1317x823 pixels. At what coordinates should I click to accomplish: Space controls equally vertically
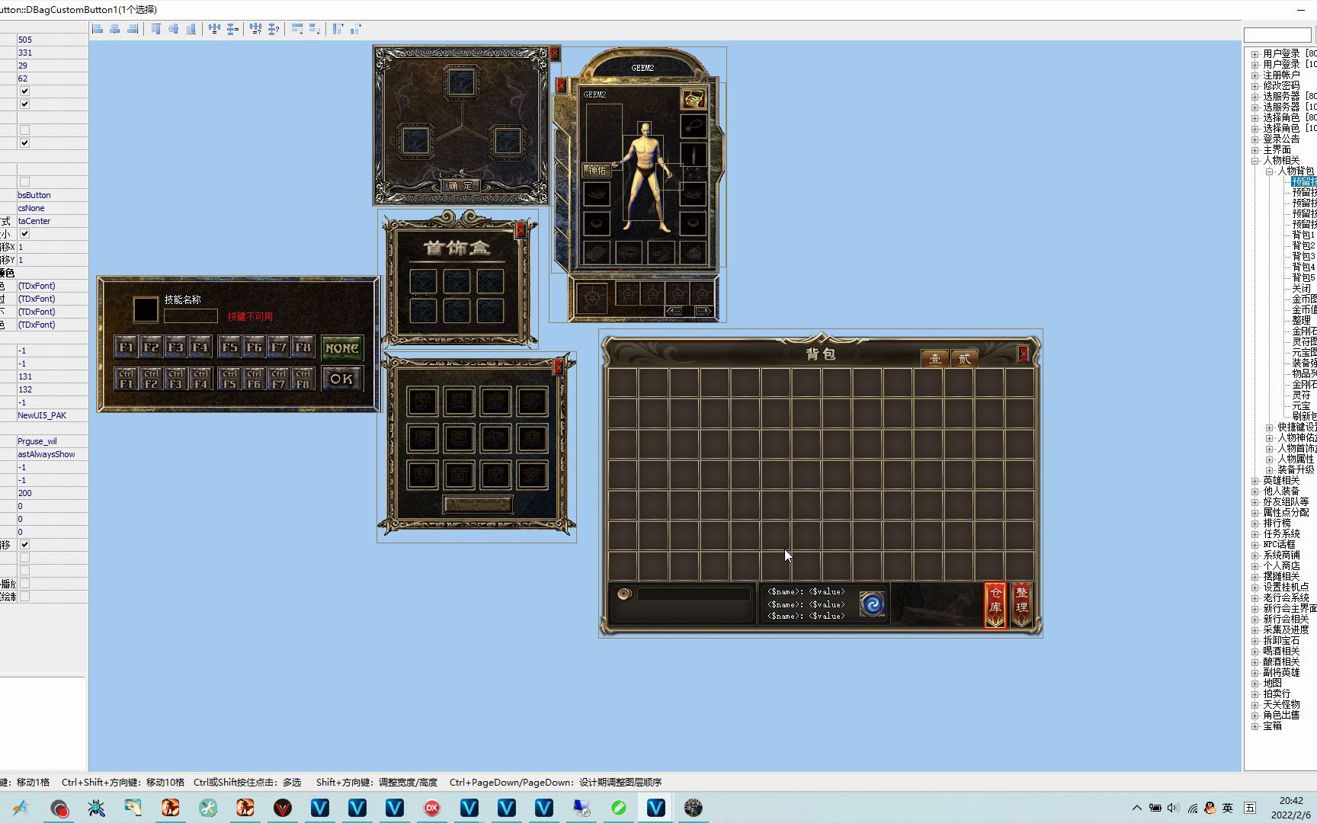[x=232, y=29]
